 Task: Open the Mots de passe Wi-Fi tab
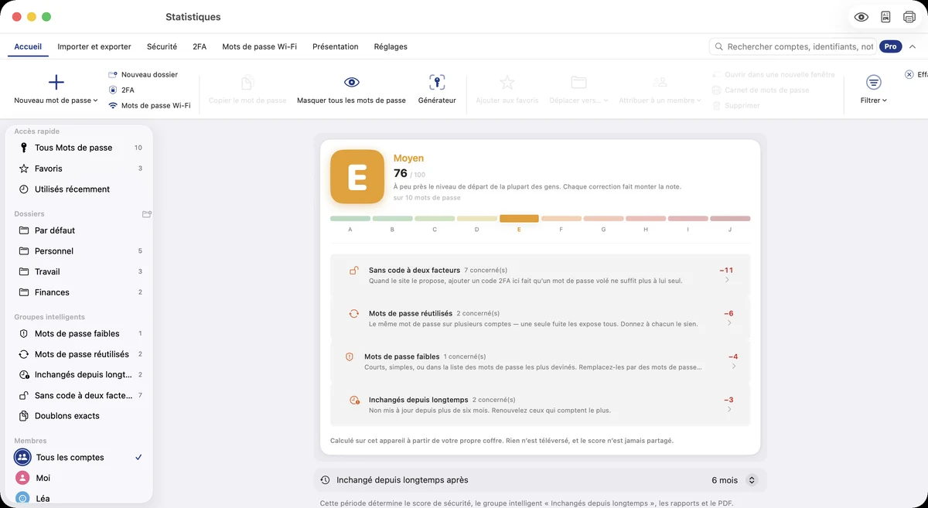pyautogui.click(x=259, y=46)
